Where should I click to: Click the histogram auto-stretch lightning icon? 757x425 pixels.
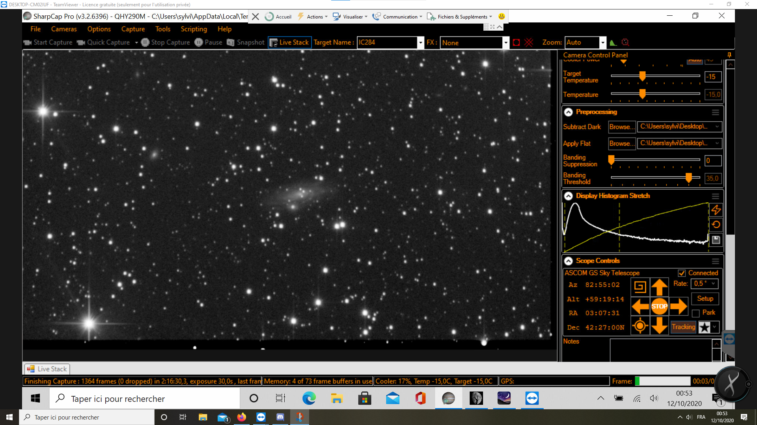click(x=716, y=210)
